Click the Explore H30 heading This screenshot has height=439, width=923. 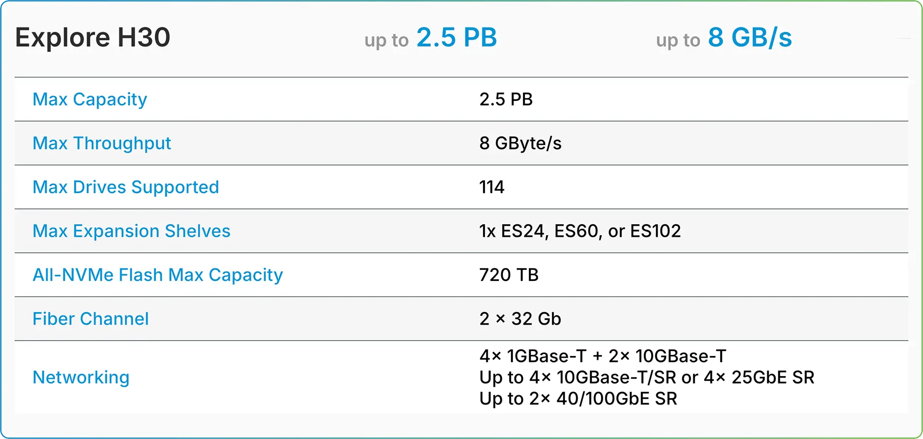[93, 37]
